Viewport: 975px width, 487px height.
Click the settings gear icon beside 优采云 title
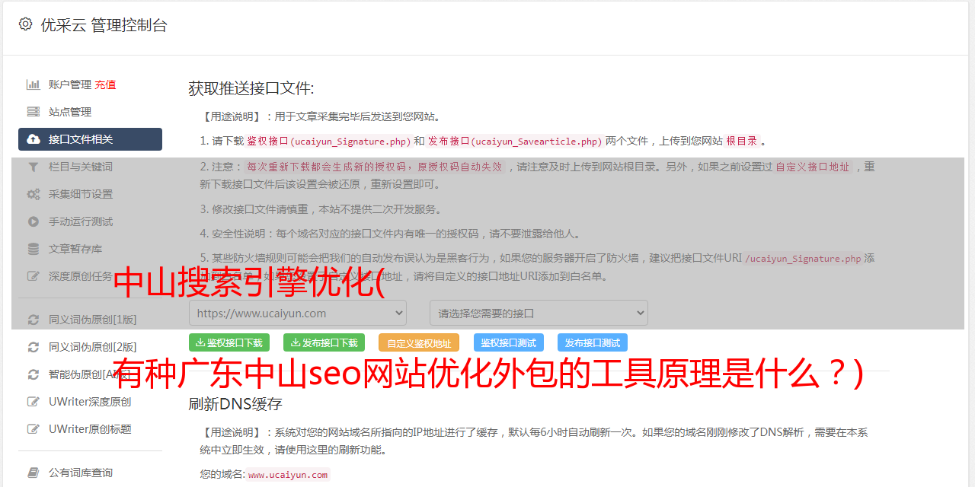pos(26,24)
